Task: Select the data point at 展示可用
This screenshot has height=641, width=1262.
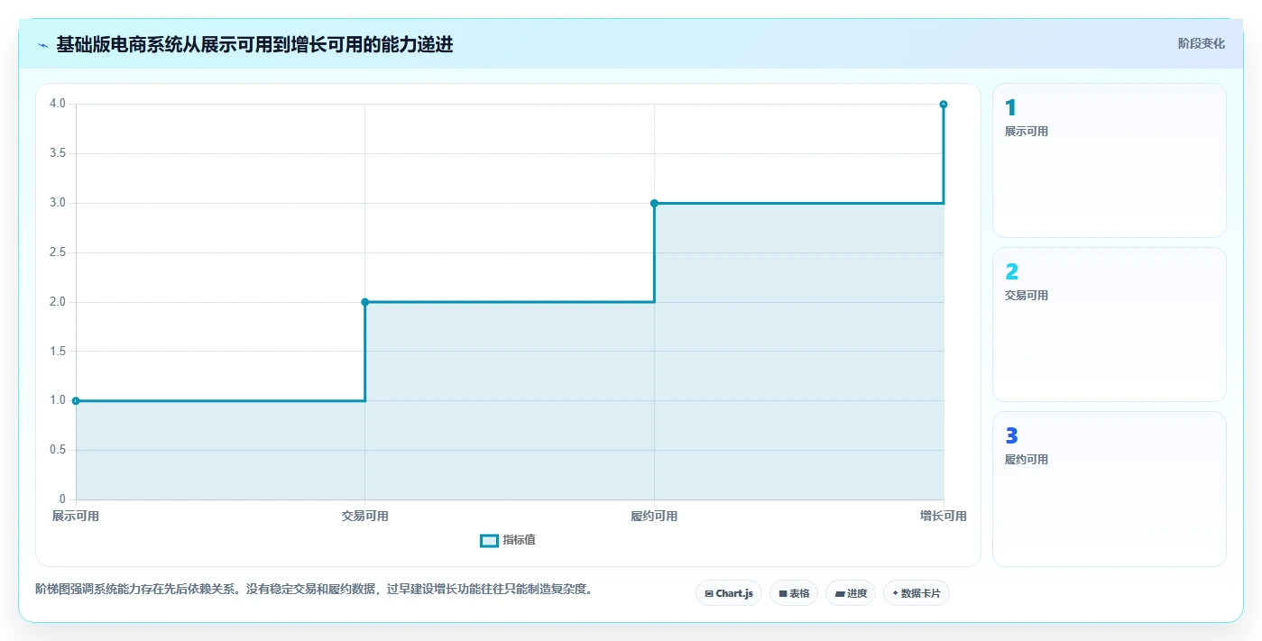Action: coord(76,400)
